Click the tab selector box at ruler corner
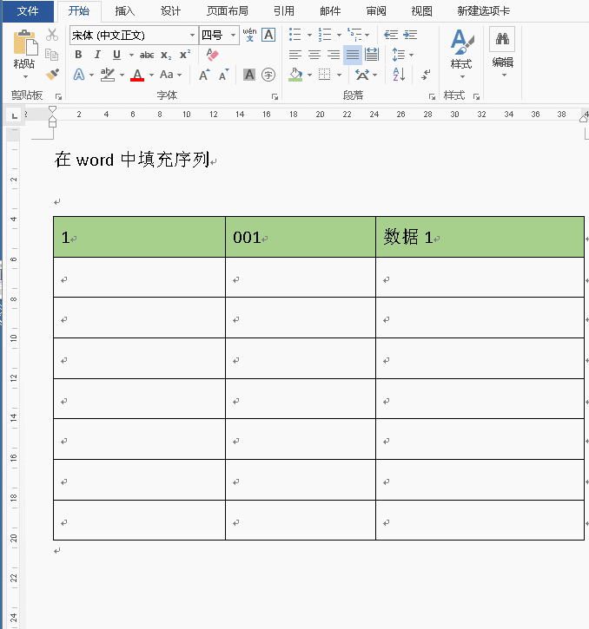Image resolution: width=589 pixels, height=629 pixels. pyautogui.click(x=15, y=116)
